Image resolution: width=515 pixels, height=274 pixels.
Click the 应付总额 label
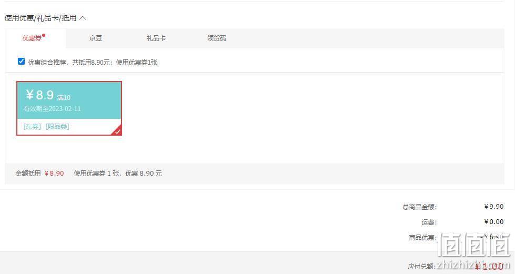(x=422, y=267)
